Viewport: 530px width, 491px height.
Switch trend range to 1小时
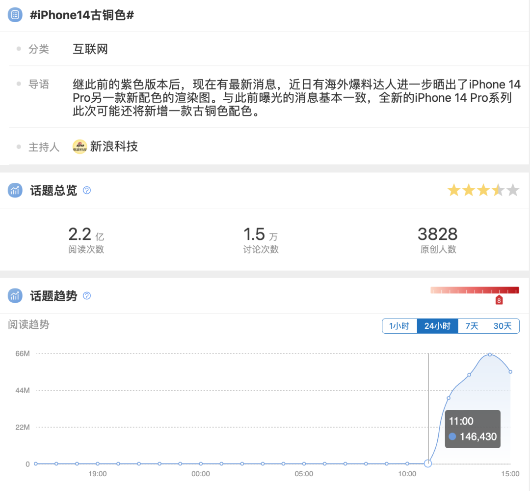[x=399, y=326]
